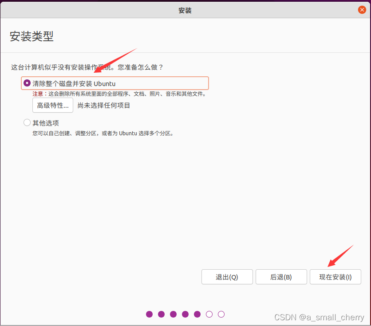371x326 pixels.
Task: Click the warning text beginning "注意：这会删除"
Action: [119, 94]
